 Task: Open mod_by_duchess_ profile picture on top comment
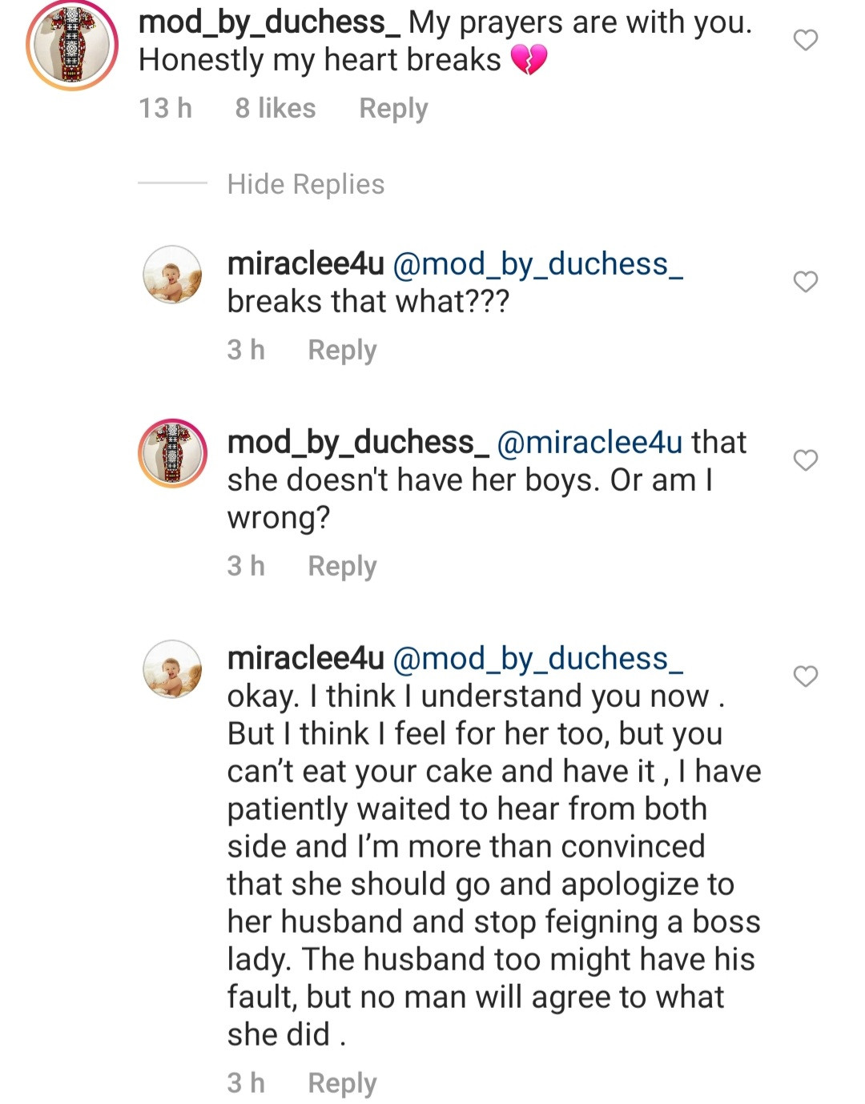[72, 45]
